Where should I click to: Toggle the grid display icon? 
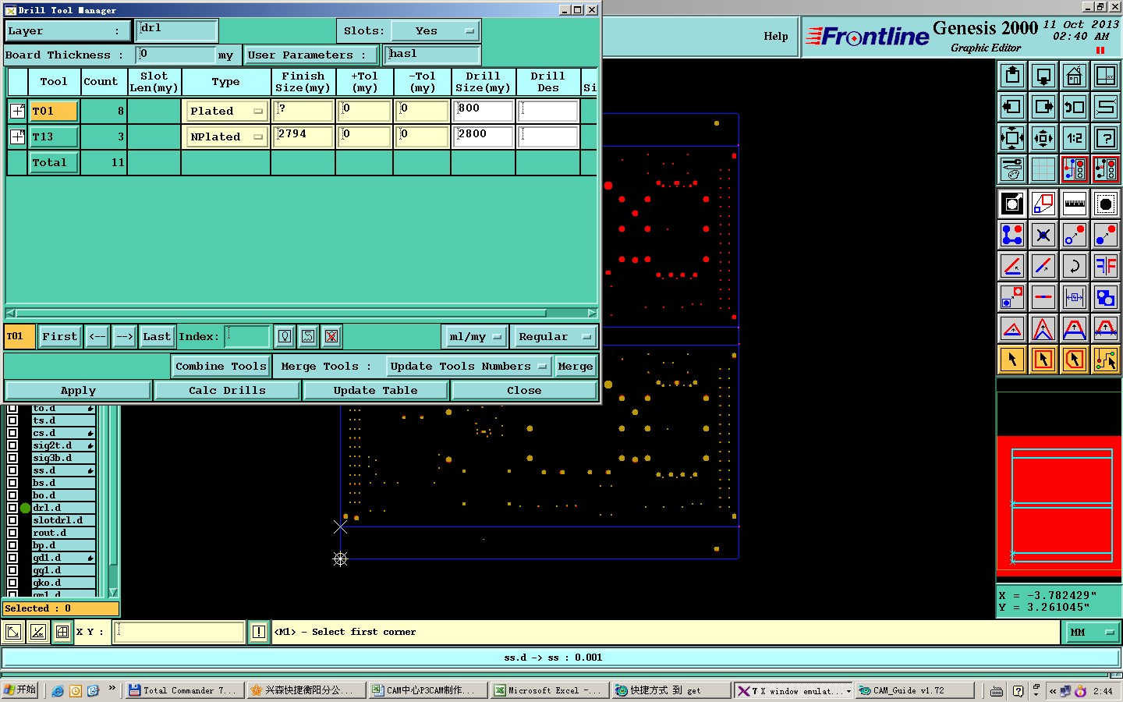click(1043, 168)
